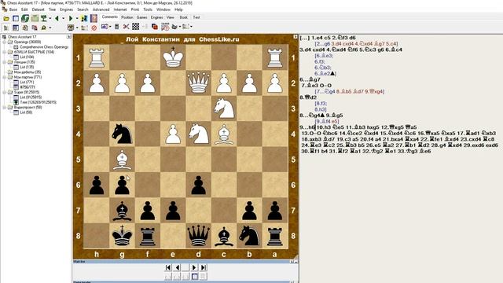Click the tree structure toolbar icon
This screenshot has height=283, width=503.
(x=44, y=19)
